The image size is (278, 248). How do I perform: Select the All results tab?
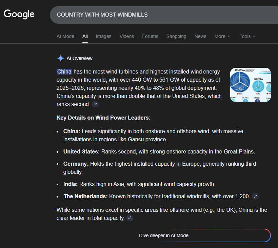click(x=85, y=36)
